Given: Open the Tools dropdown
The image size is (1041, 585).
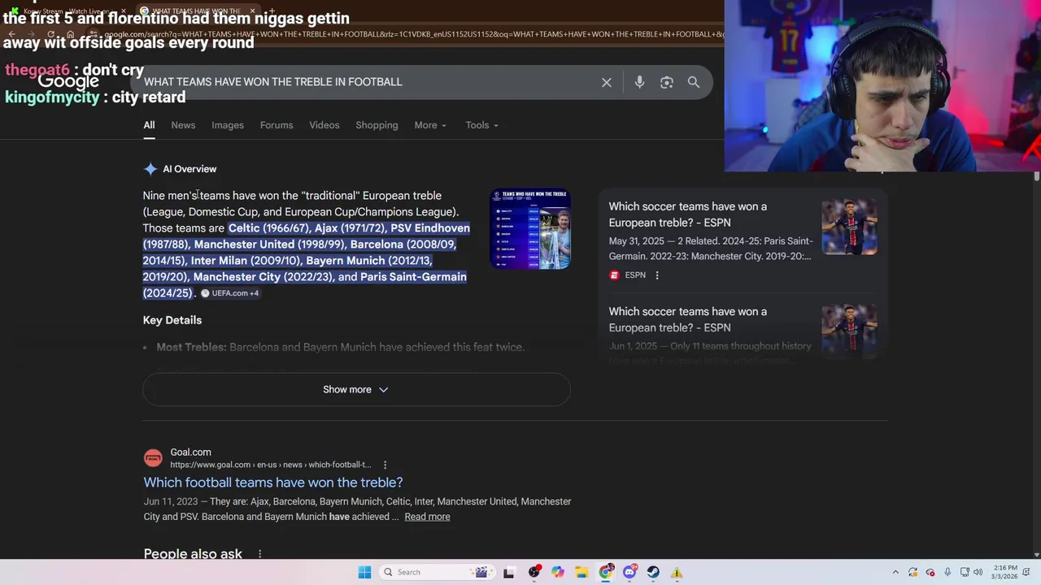Looking at the screenshot, I should tap(482, 125).
